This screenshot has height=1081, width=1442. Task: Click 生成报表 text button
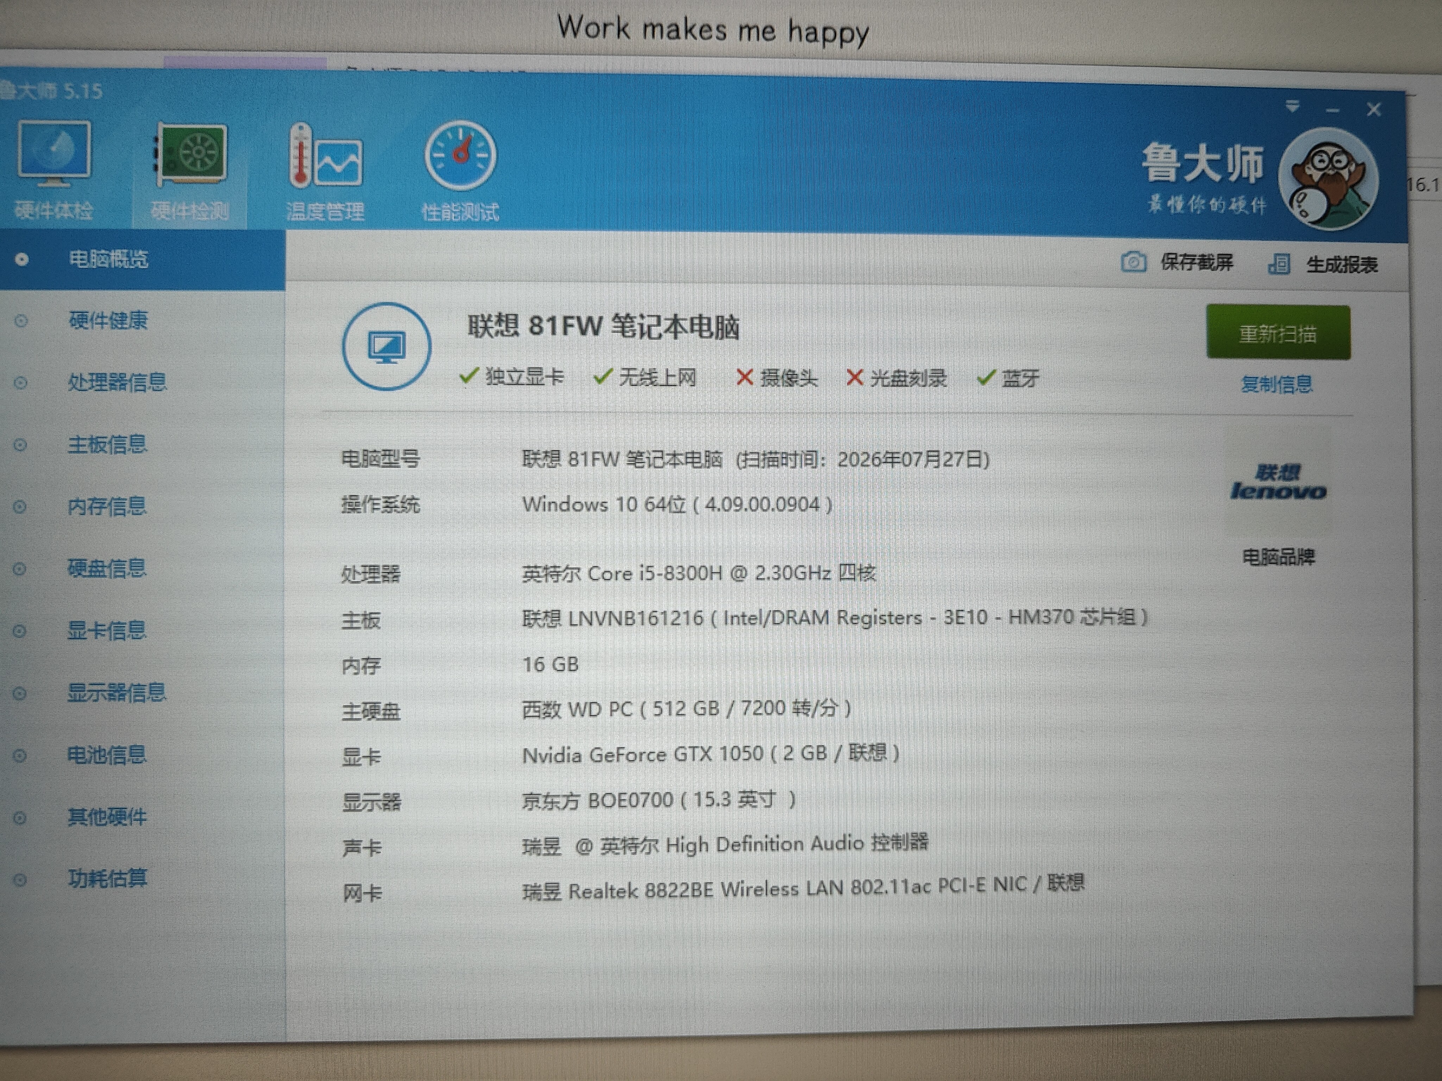click(x=1342, y=265)
